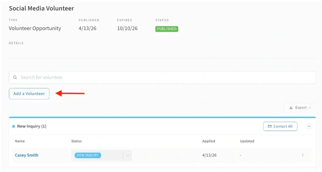
Task: Click the Social Media Volunteer title
Action: (x=41, y=8)
